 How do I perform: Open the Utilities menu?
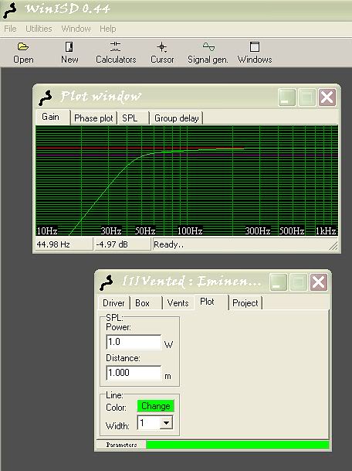tap(39, 29)
